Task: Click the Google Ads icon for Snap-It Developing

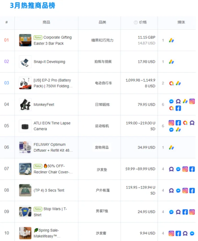Action: pyautogui.click(x=171, y=62)
